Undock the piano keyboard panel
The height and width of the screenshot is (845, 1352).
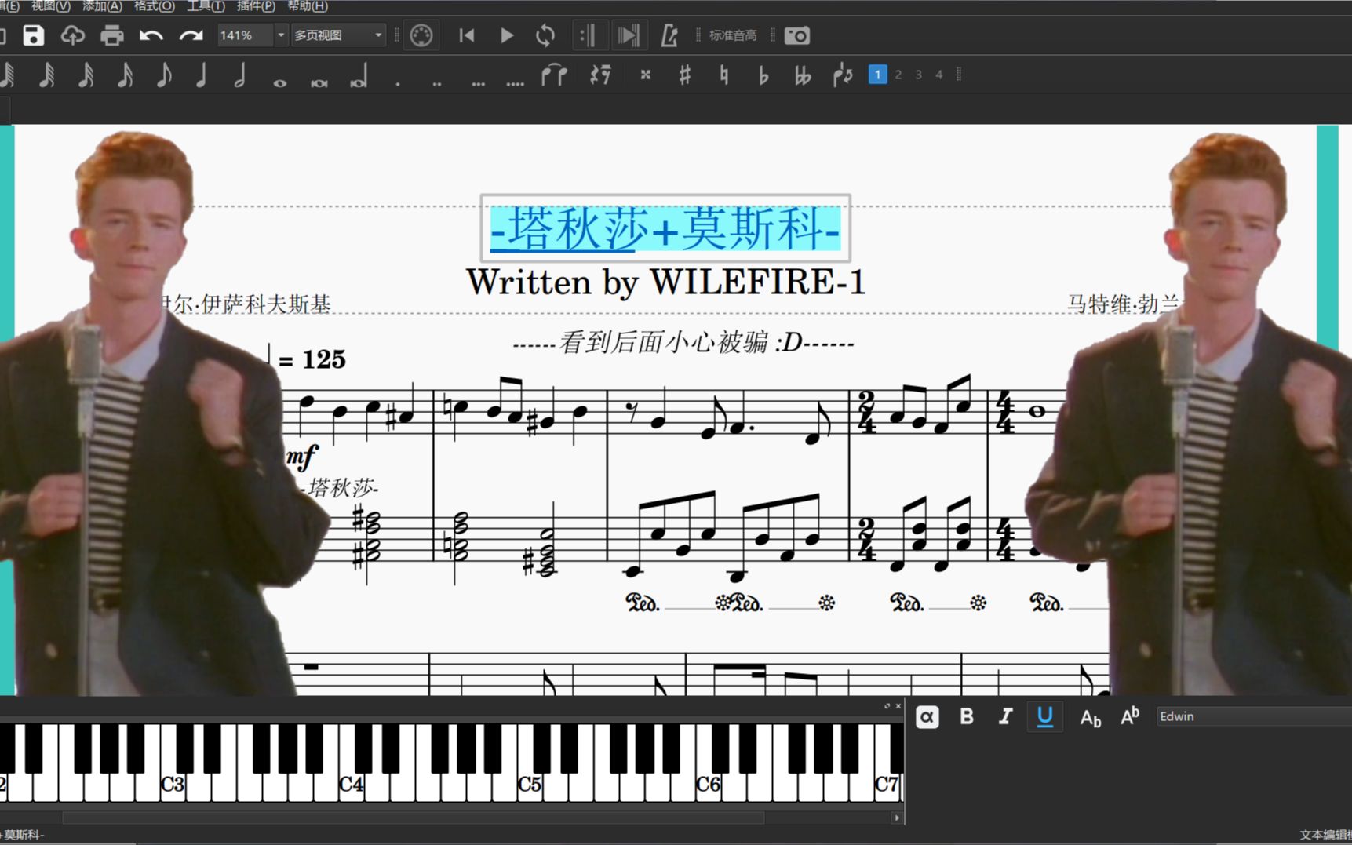887,706
